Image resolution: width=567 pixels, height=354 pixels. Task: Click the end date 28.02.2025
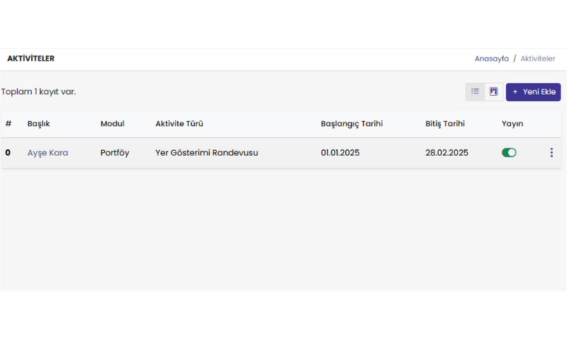[447, 152]
